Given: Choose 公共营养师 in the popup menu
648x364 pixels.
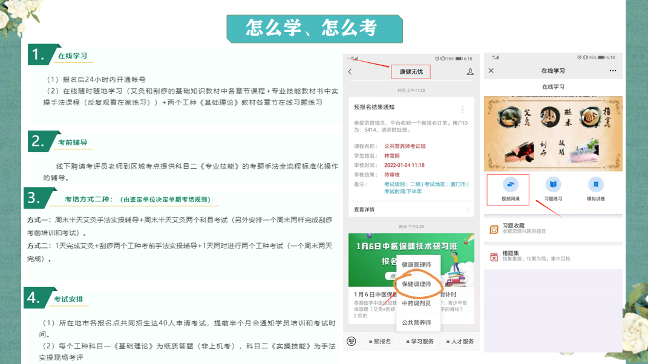Looking at the screenshot, I should 416,322.
